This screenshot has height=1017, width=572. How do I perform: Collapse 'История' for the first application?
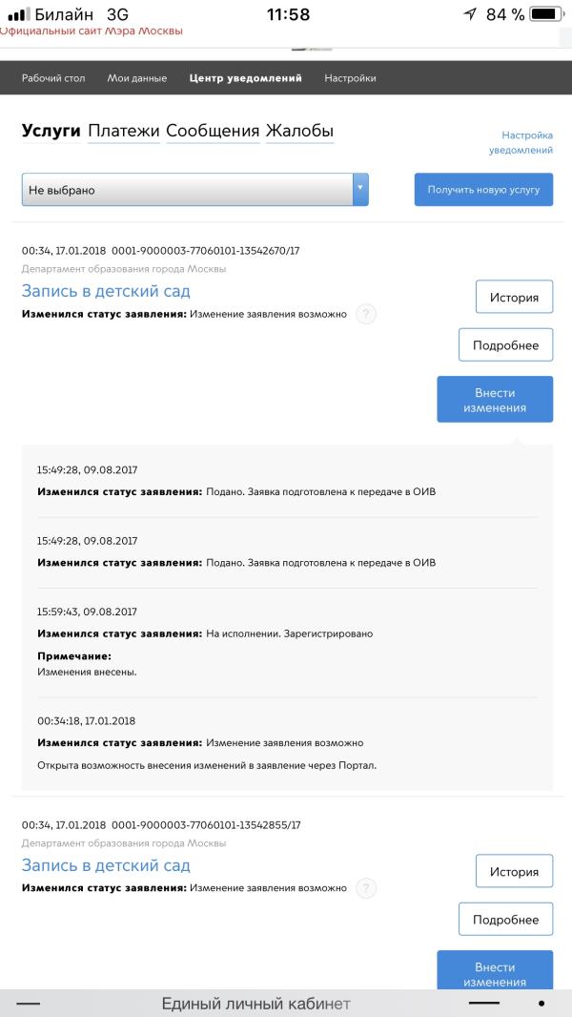(x=514, y=297)
